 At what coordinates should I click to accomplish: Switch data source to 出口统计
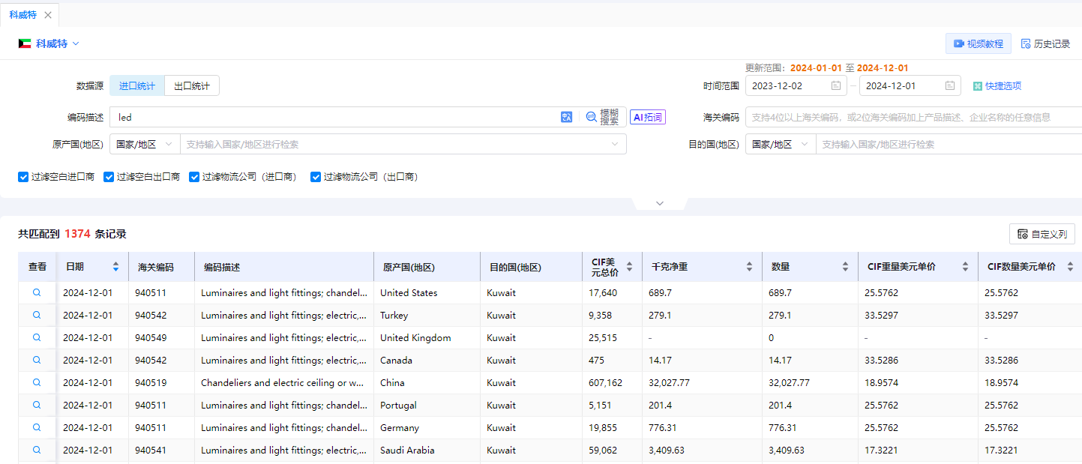point(192,85)
